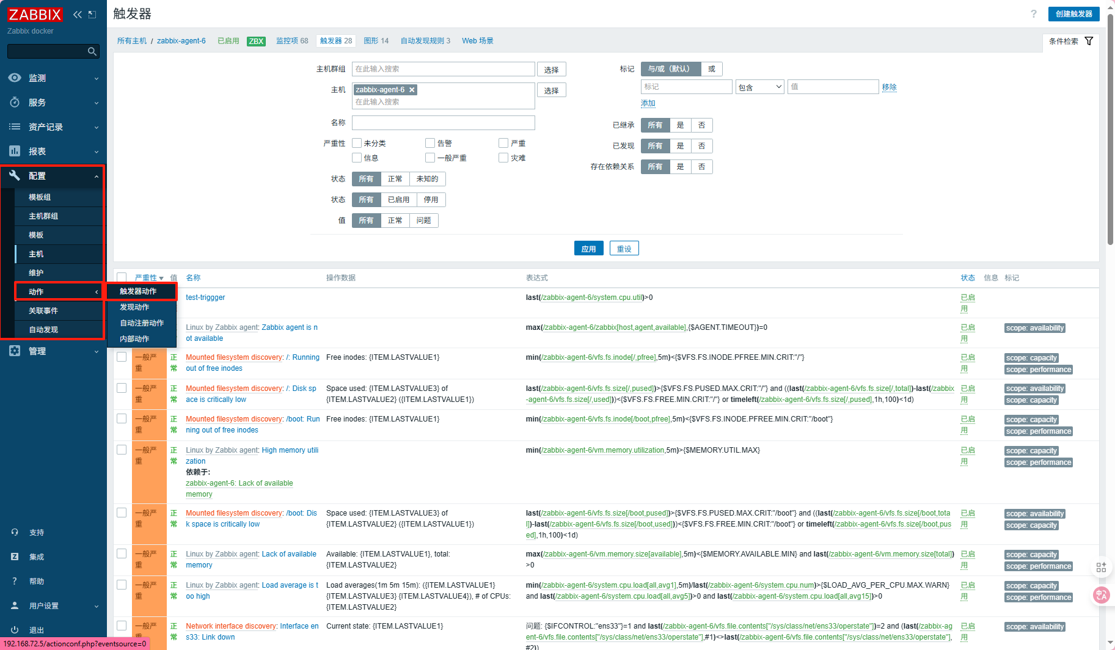1115x650 pixels.
Task: Expand the 报表 menu section
Action: tap(97, 152)
